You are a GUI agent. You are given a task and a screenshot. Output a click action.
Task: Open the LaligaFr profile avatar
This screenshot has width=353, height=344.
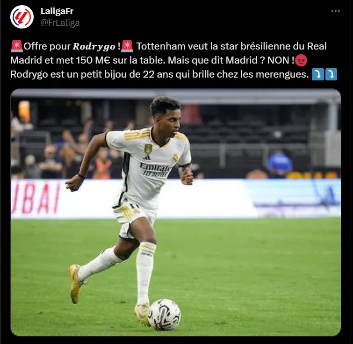click(x=22, y=17)
